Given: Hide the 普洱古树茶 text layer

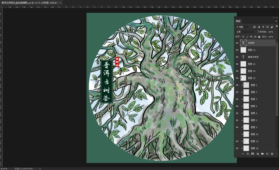Looking at the screenshot, I should [x=237, y=57].
